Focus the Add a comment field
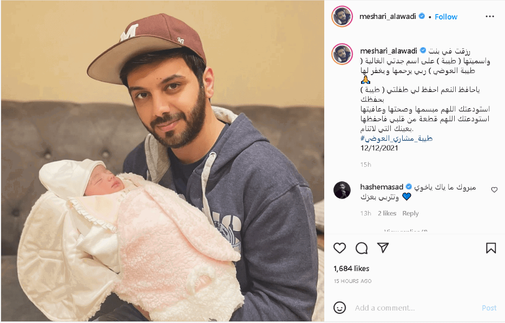 pos(416,308)
